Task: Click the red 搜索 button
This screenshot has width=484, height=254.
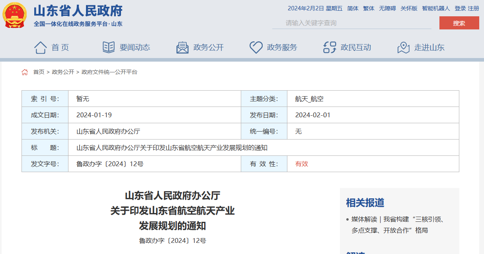Action: tap(459, 23)
